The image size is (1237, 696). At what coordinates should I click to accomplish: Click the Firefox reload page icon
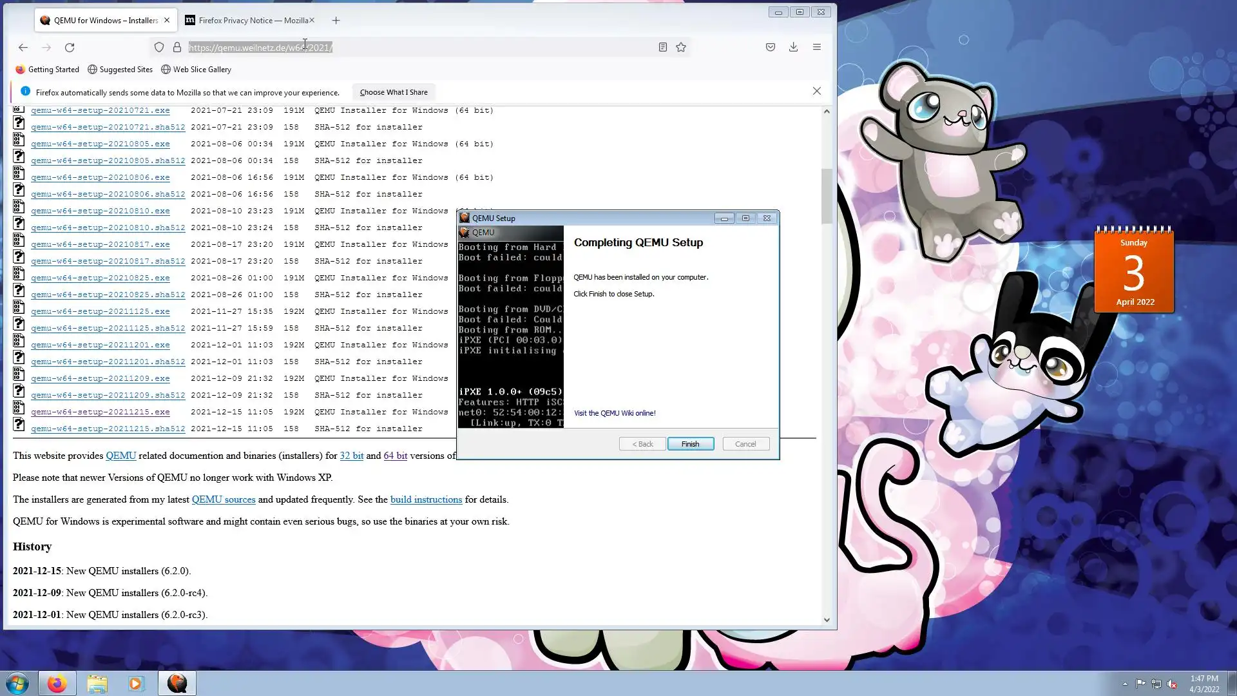[70, 47]
